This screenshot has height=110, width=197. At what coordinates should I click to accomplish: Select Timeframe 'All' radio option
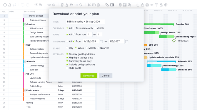pyautogui.click(x=67, y=41)
